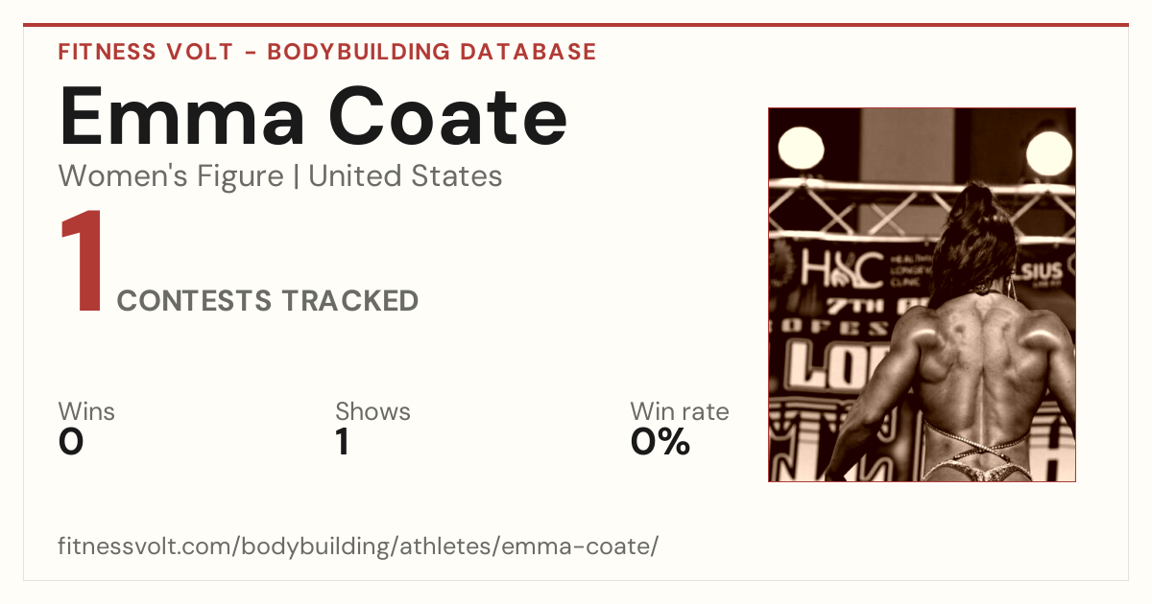This screenshot has width=1152, height=604.
Task: Click the United States country label
Action: coord(405,176)
